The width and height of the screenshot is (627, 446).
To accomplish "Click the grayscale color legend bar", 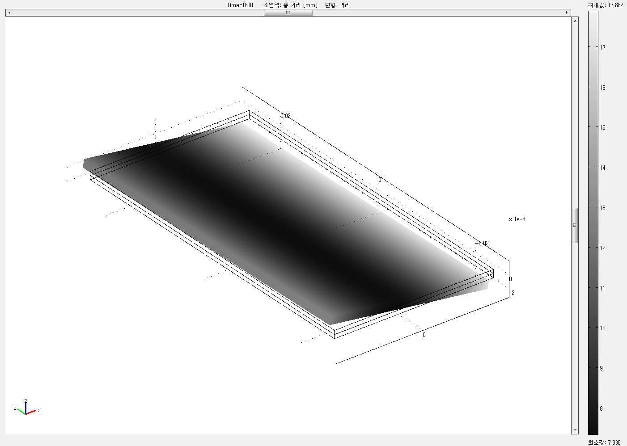I will point(593,223).
